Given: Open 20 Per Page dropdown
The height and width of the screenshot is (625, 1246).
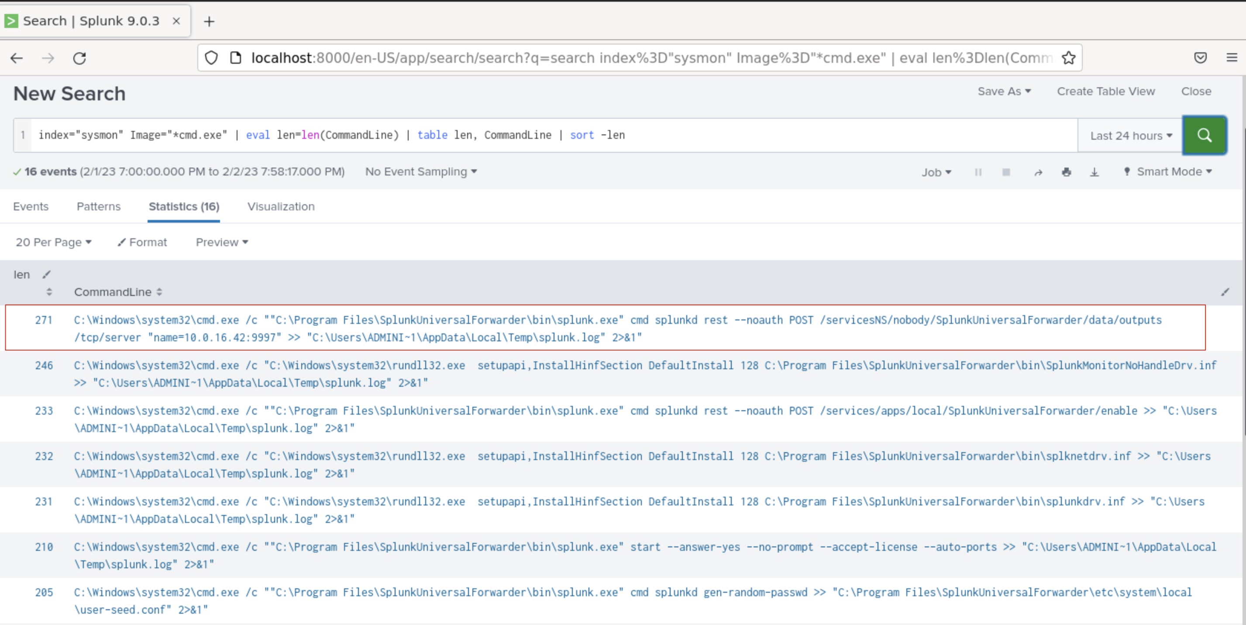Looking at the screenshot, I should click(53, 242).
